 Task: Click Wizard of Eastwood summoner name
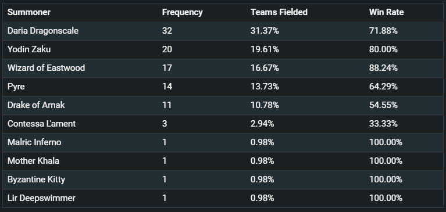click(46, 68)
